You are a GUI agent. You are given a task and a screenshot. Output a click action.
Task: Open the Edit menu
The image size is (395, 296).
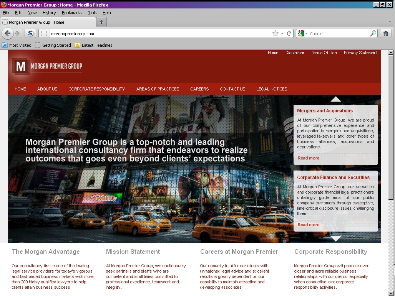coord(18,13)
